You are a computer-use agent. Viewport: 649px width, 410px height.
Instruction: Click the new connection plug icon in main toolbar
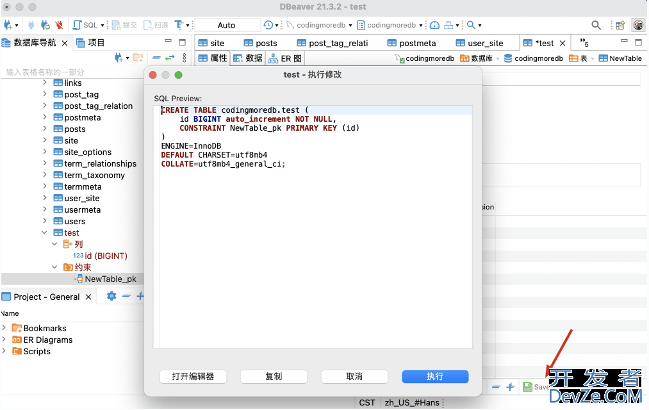[x=8, y=25]
